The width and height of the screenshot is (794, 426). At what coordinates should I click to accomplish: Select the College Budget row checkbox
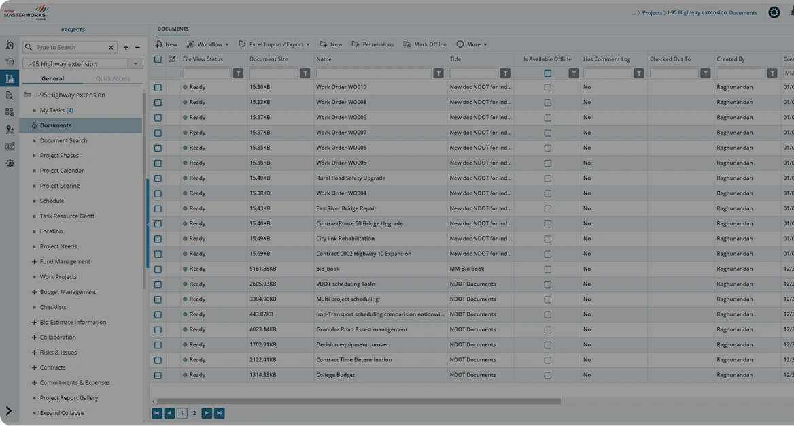click(158, 375)
